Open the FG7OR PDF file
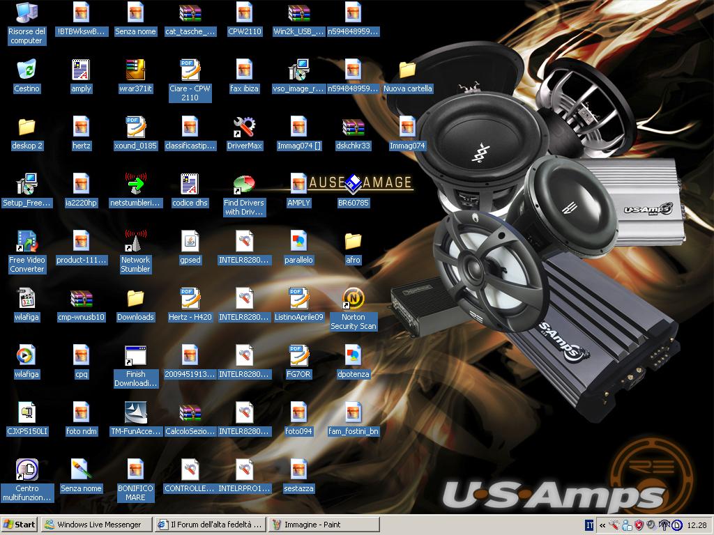This screenshot has width=714, height=535. 298,362
